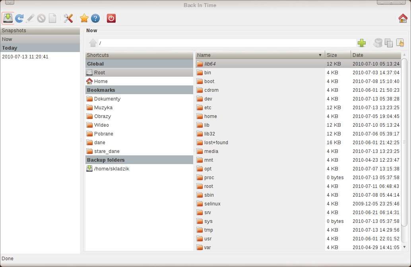This screenshot has width=411, height=267.
Task: Select the proc folder
Action: [298, 177]
